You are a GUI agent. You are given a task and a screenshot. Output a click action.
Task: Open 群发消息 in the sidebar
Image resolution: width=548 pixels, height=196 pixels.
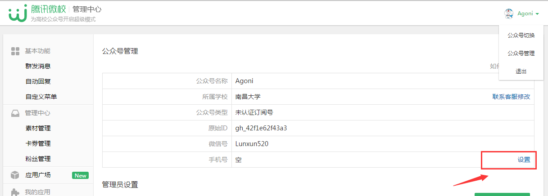(38, 66)
